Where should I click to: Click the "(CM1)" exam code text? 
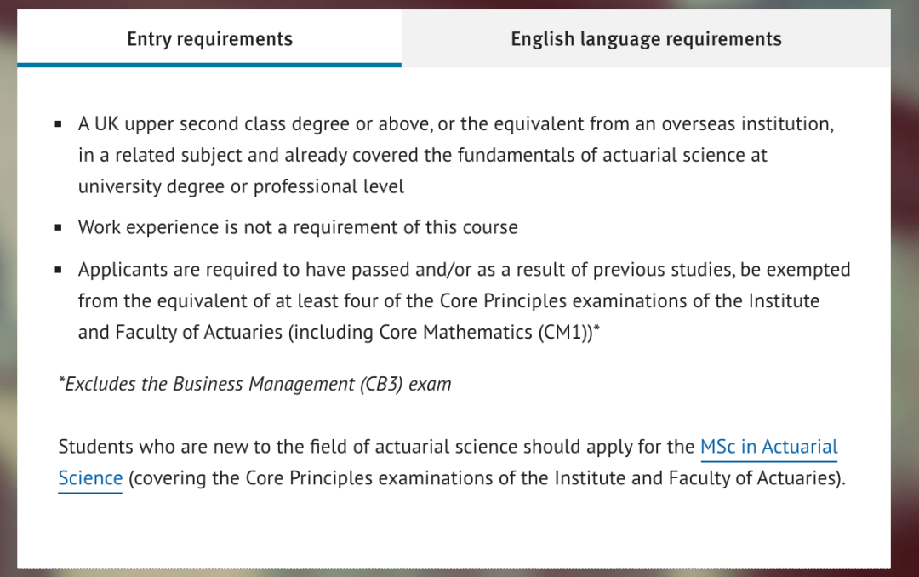click(564, 333)
